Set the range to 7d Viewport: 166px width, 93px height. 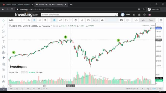33,89
